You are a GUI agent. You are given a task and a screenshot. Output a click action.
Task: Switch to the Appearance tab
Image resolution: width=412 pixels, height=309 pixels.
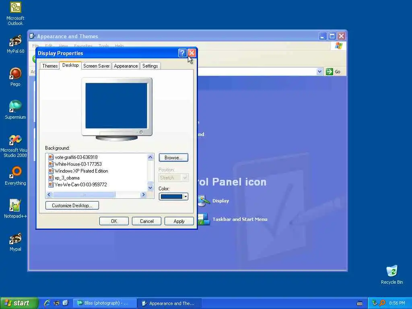(126, 66)
